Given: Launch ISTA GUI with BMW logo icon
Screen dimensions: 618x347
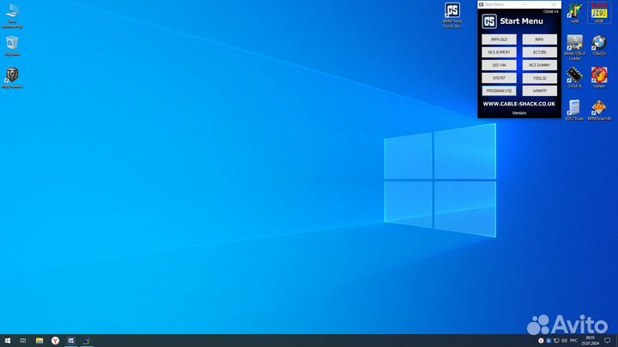Looking at the screenshot, I should [x=598, y=45].
